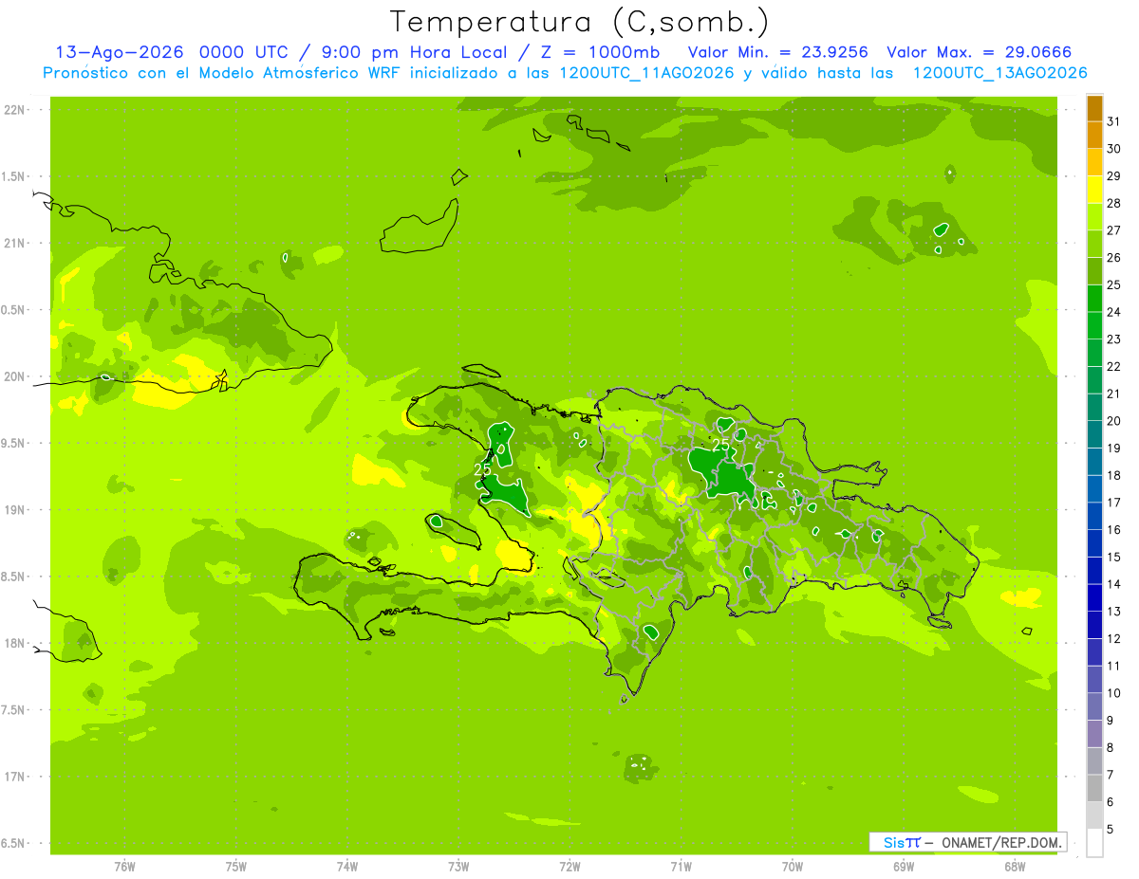
Task: Pick the purple legend swatch between 9 and 10
Action: (x=1094, y=706)
